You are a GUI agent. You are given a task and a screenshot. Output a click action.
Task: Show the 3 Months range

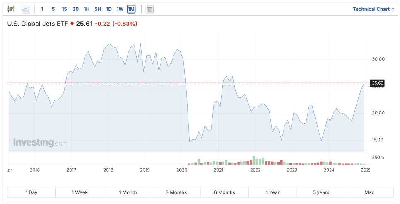176,192
